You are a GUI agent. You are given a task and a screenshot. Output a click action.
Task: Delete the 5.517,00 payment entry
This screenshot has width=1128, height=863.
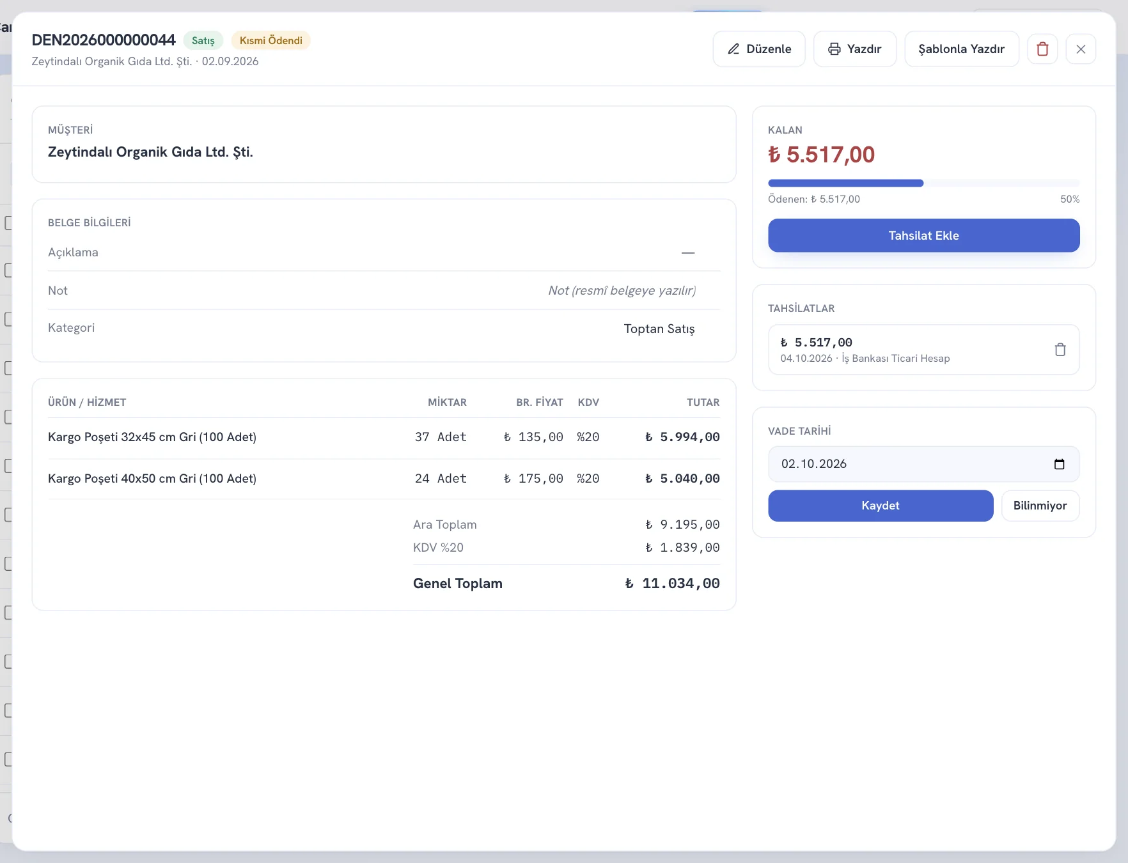pyautogui.click(x=1060, y=350)
